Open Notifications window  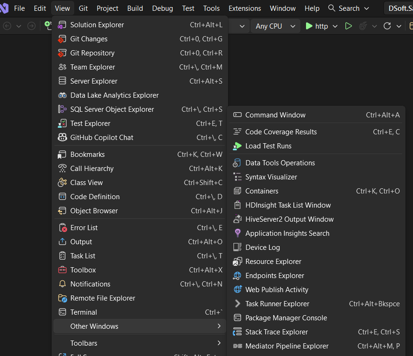coord(139,284)
